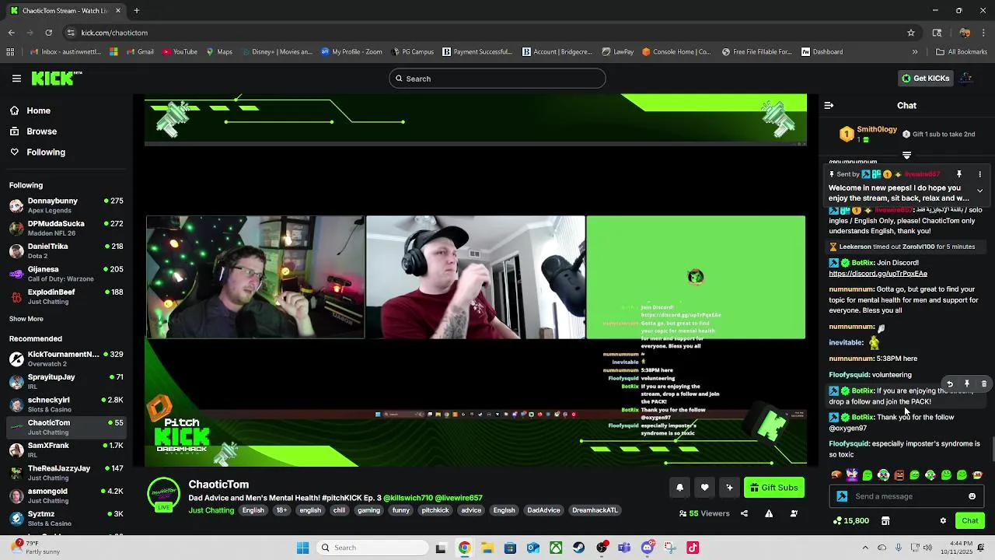
Task: Open the moderator user-key icon
Action: (794, 513)
